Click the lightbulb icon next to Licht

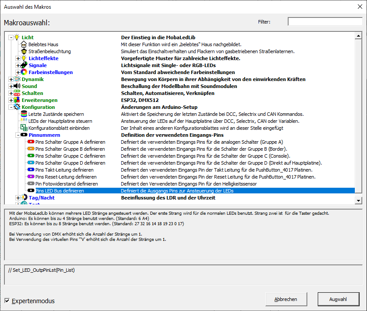(17, 37)
